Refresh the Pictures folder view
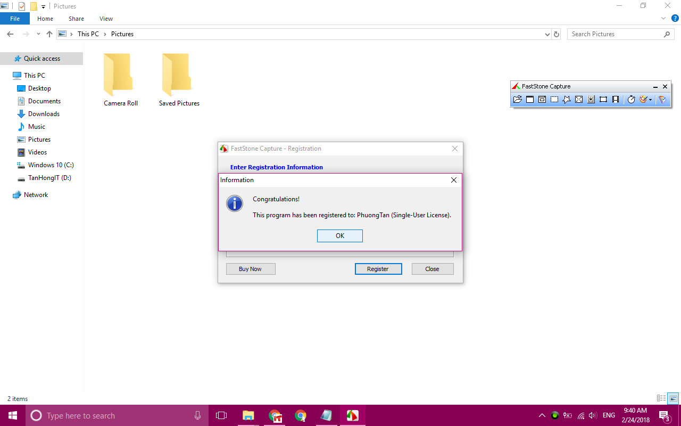 pyautogui.click(x=557, y=34)
